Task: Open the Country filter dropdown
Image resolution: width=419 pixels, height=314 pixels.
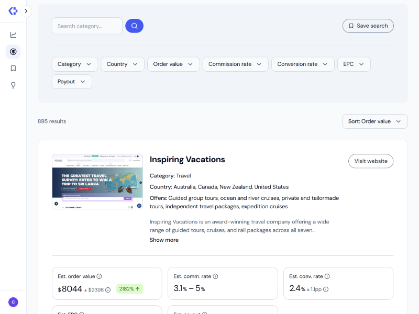Action: [x=123, y=64]
